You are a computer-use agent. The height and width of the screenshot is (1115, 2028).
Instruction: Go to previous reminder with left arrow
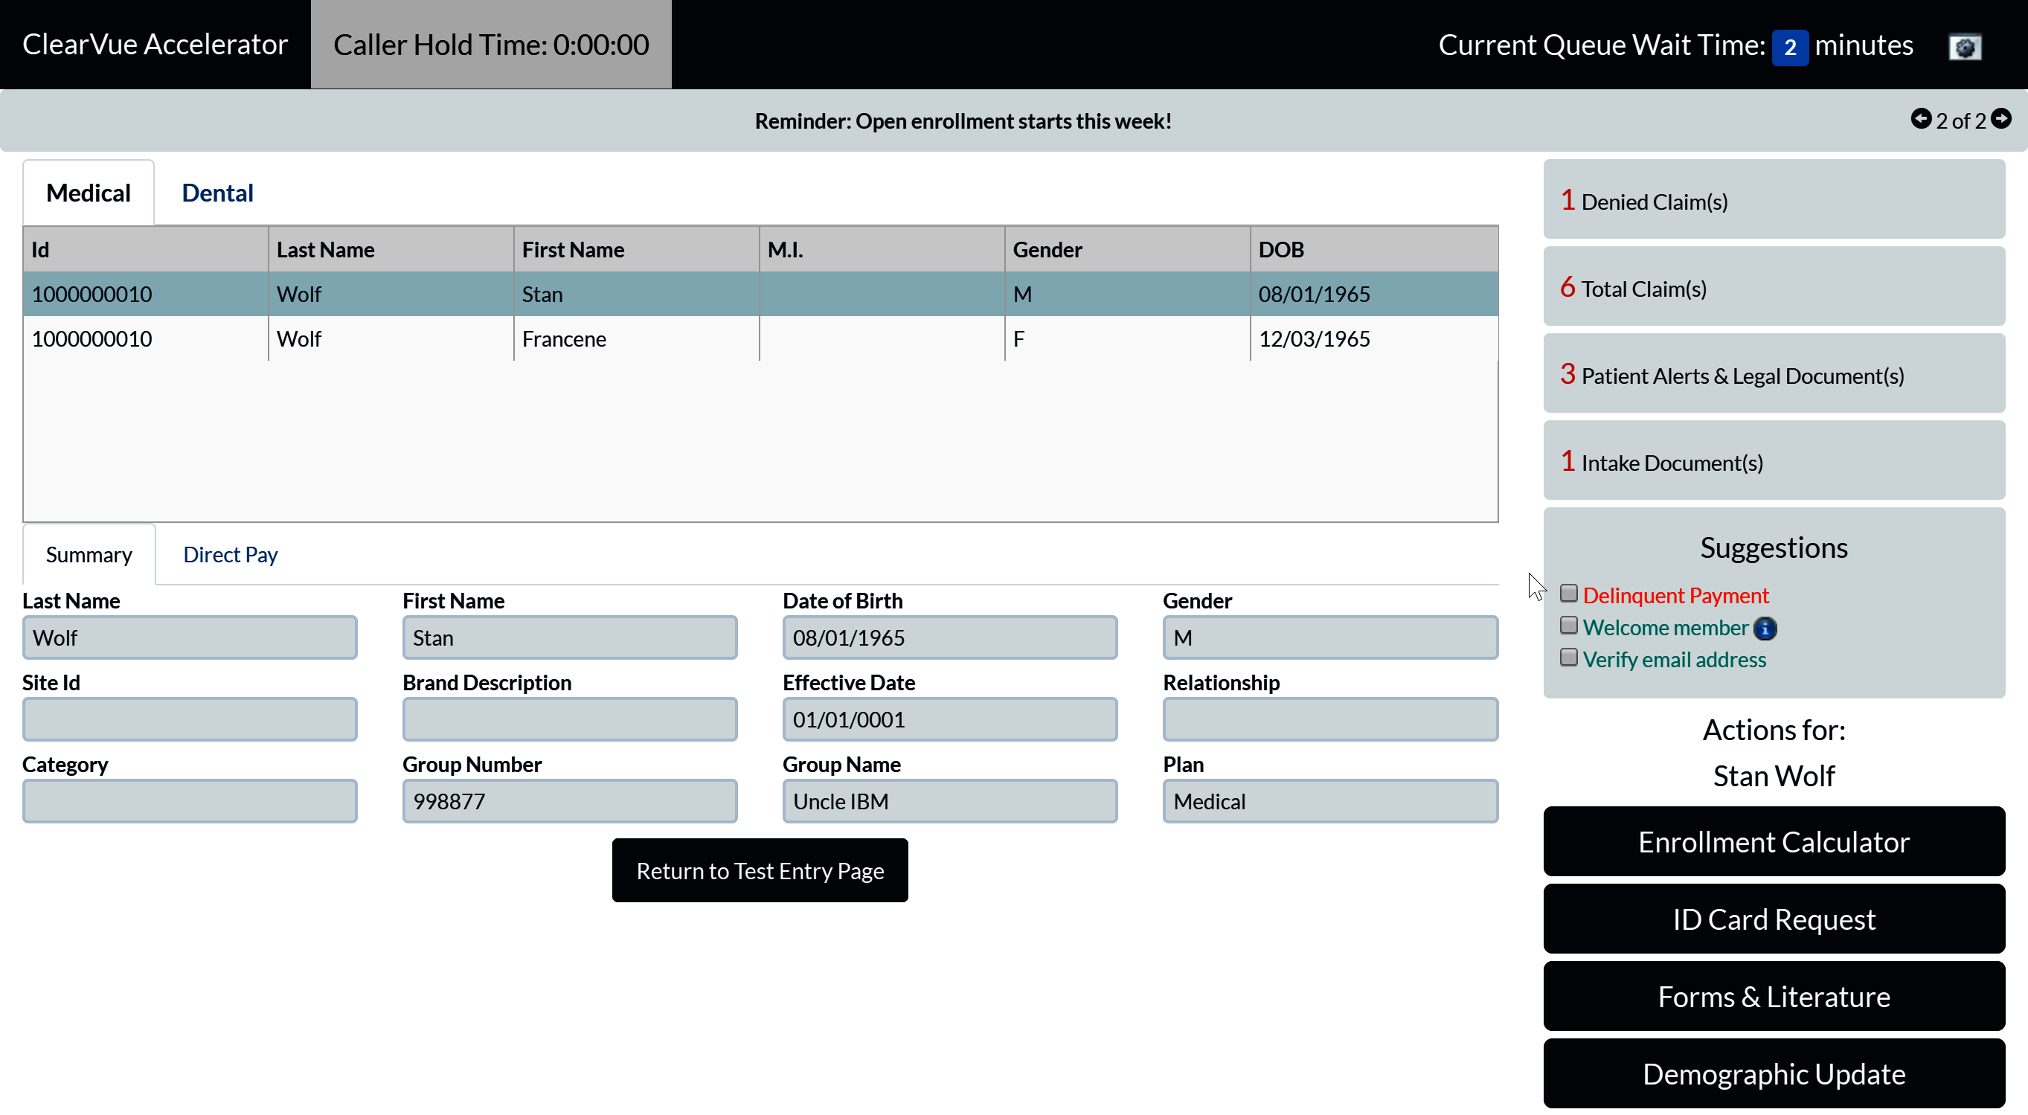[1920, 119]
